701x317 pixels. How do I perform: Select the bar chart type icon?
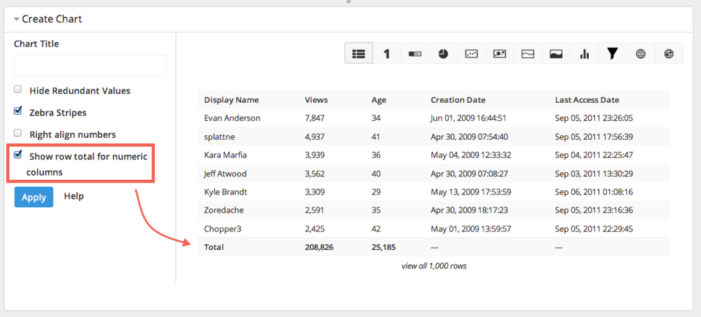point(585,54)
